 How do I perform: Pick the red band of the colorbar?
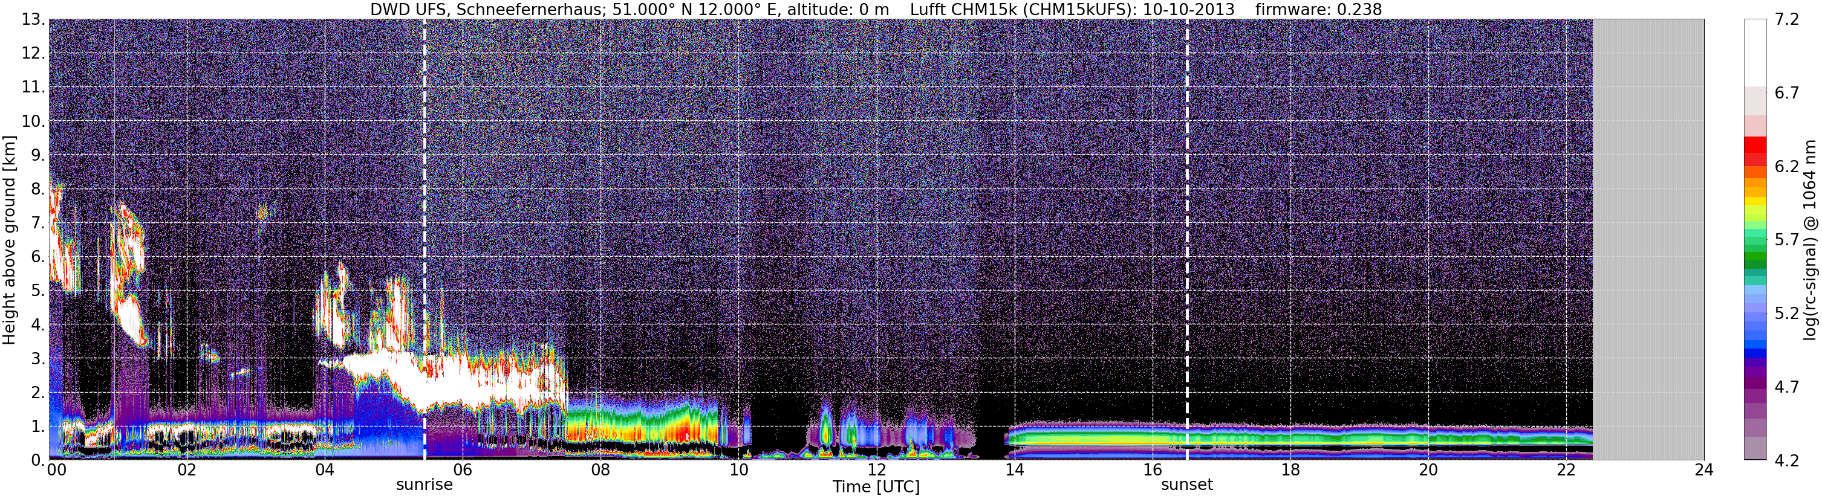coord(1755,144)
